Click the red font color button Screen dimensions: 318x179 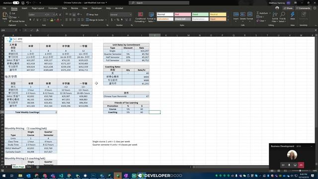tap(58, 20)
